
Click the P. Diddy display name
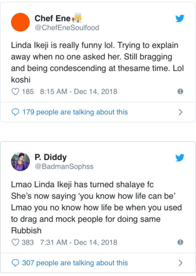coord(51,157)
